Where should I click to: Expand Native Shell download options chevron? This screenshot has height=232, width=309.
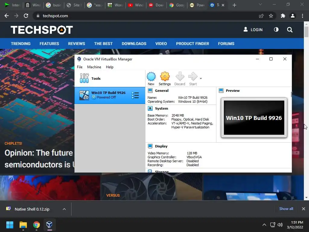[x=64, y=209]
